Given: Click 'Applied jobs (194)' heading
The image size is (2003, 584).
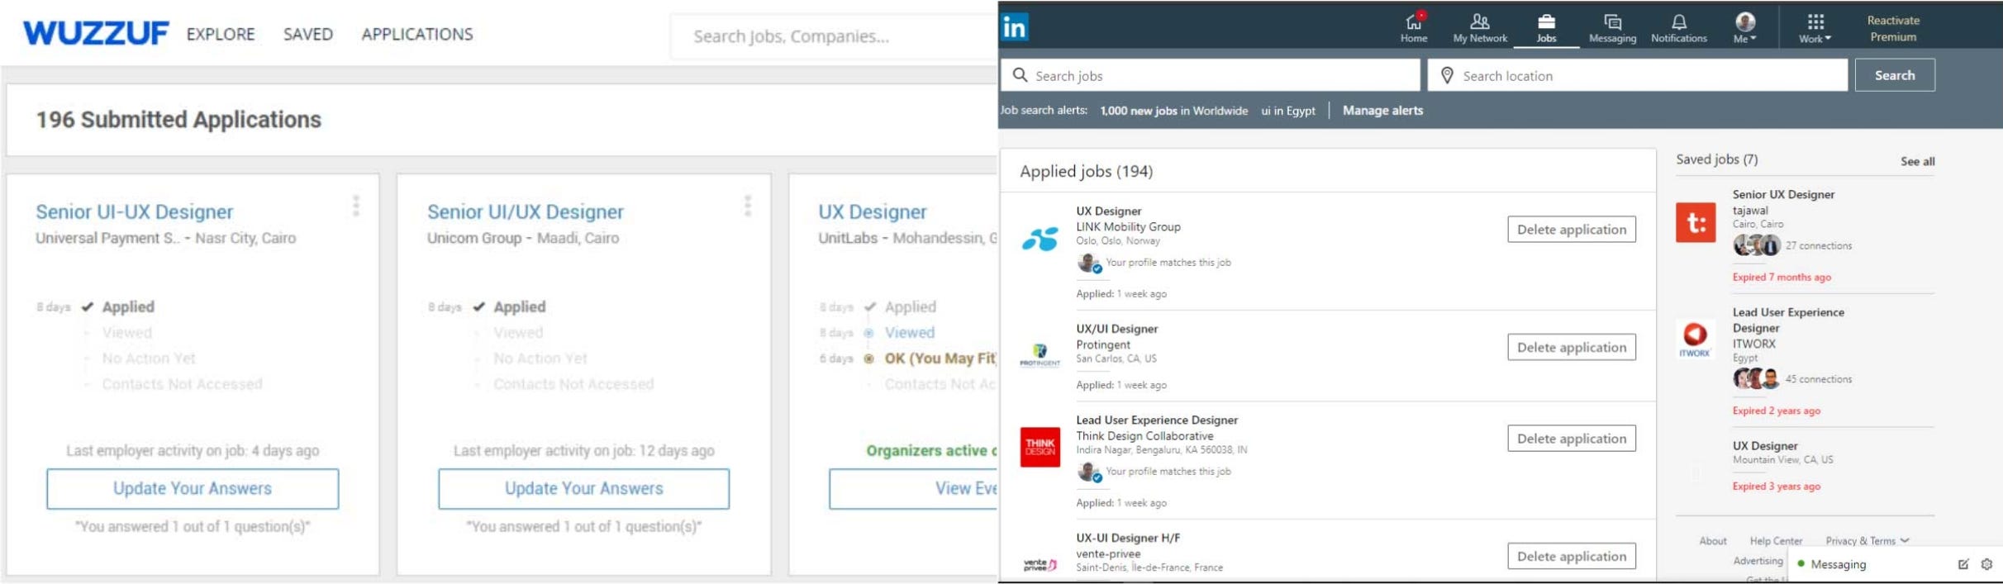Looking at the screenshot, I should pos(1086,171).
